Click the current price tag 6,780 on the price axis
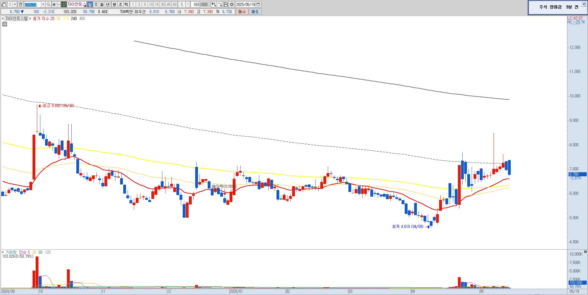This screenshot has width=588, height=295. point(577,174)
